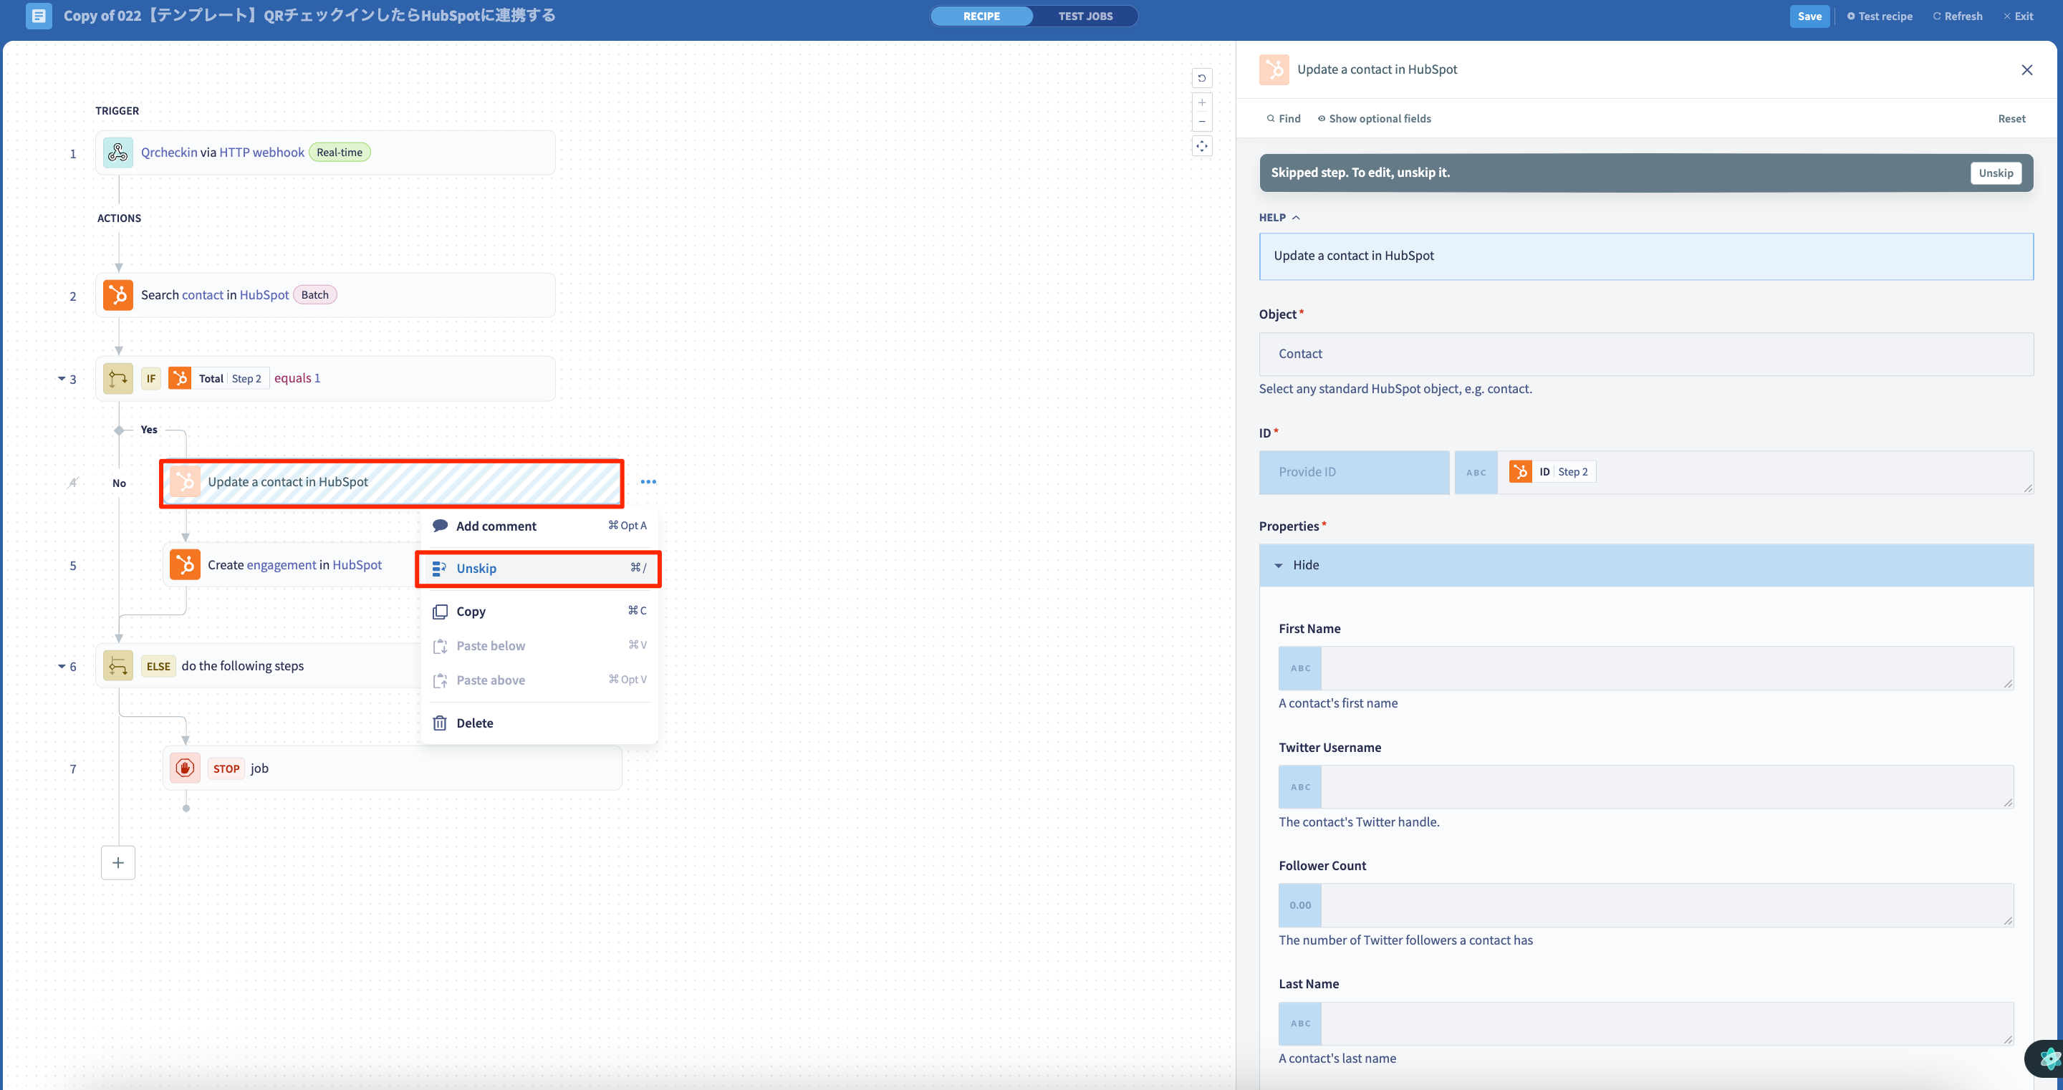Toggle Show optional fields
Image resolution: width=2063 pixels, height=1090 pixels.
pyautogui.click(x=1375, y=119)
